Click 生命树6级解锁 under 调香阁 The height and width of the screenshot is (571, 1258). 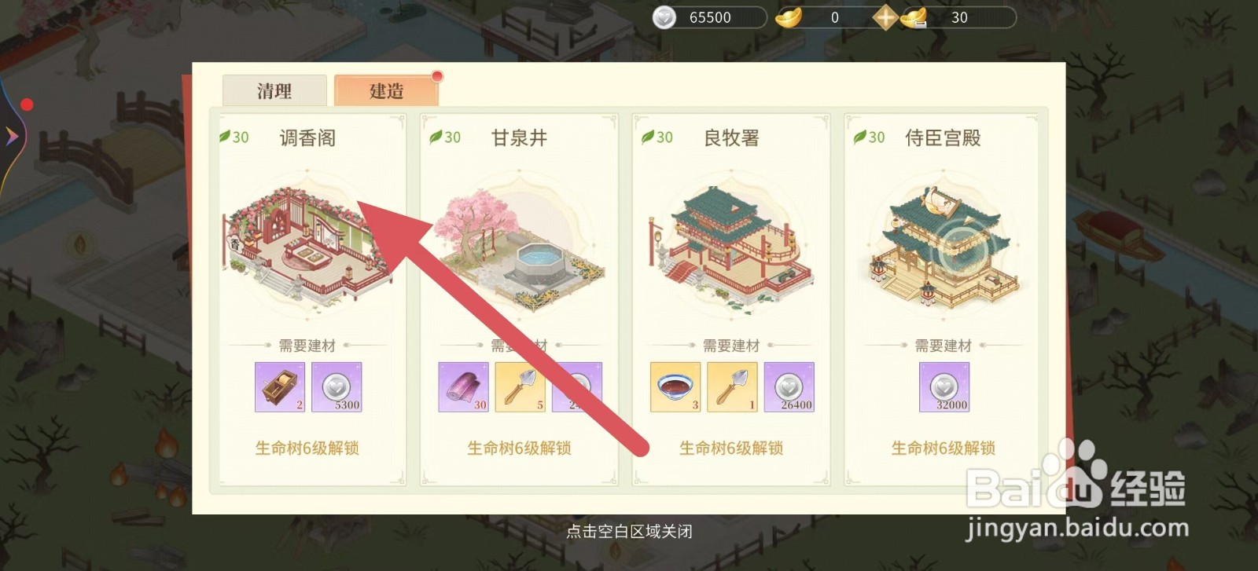[307, 448]
